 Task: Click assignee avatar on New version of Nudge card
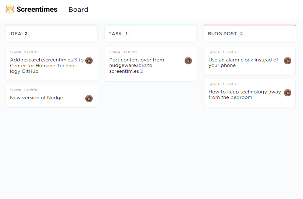pyautogui.click(x=89, y=99)
